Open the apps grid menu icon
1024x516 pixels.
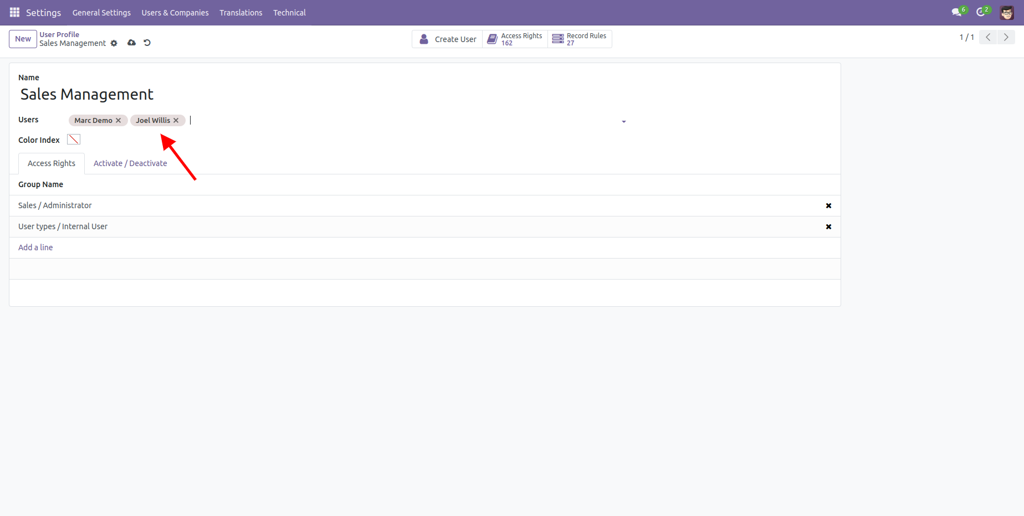coord(14,12)
